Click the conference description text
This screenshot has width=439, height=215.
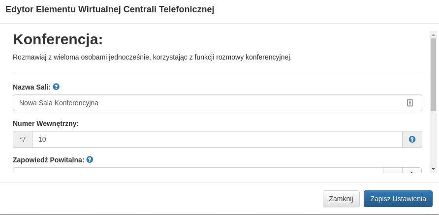152,57
